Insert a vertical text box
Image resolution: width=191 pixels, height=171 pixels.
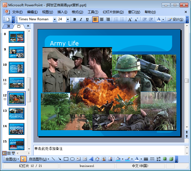pos(85,159)
